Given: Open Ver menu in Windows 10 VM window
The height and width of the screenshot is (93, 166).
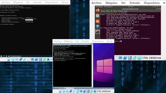Looking at the screenshot, I should 28,2.
